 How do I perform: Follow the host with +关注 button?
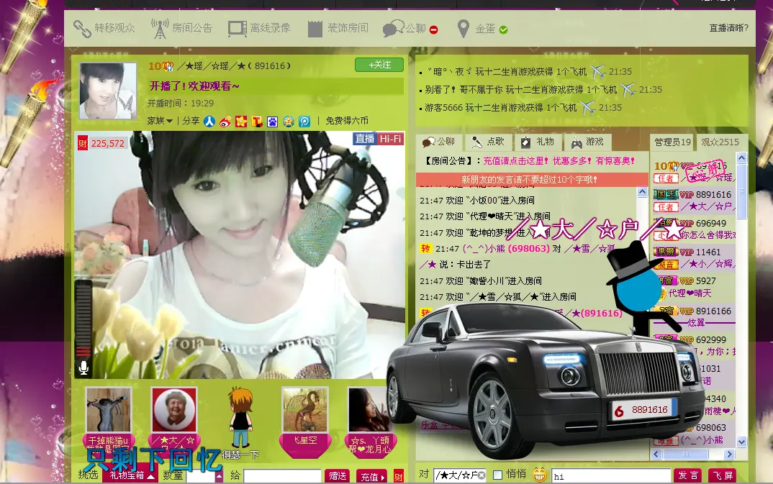379,65
